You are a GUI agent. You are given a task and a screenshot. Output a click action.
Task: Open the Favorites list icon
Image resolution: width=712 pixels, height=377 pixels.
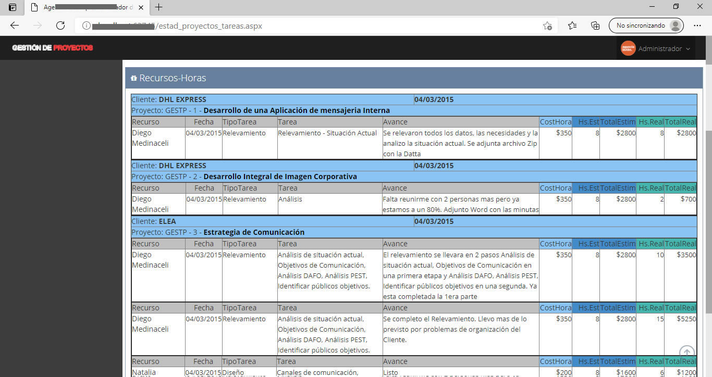point(572,26)
